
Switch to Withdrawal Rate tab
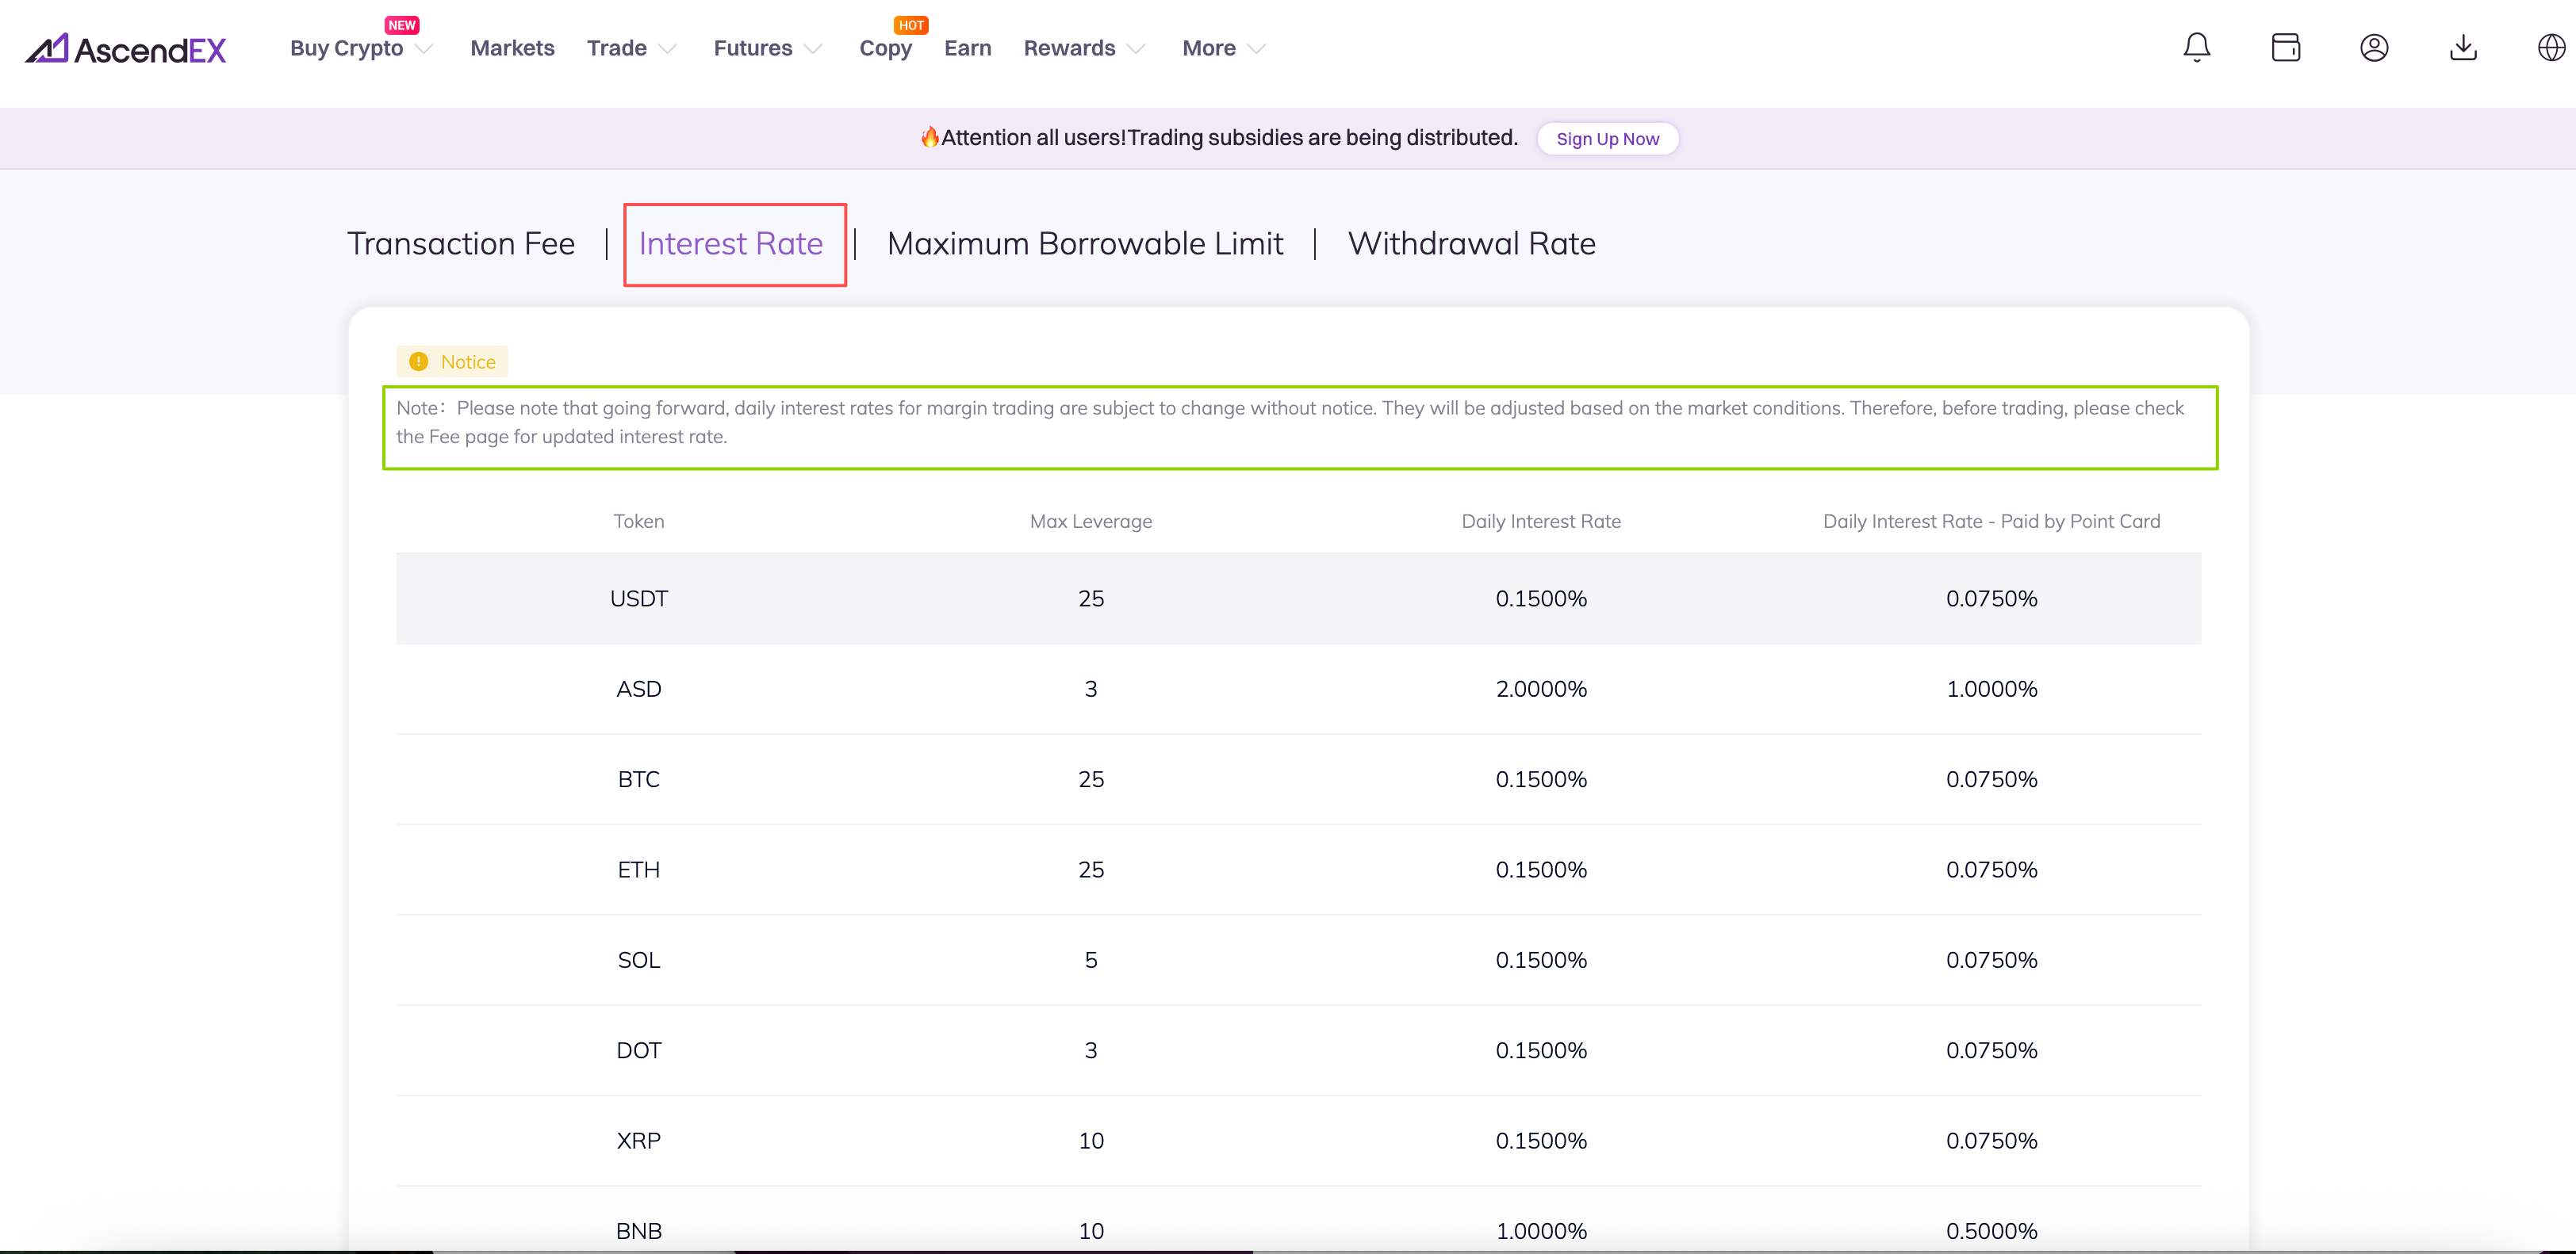click(x=1471, y=244)
